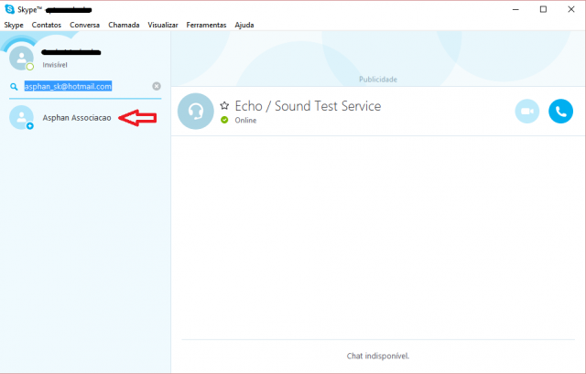Screen dimensions: 586x374
Task: Select the Asphan Associacao search result
Action: click(x=85, y=118)
